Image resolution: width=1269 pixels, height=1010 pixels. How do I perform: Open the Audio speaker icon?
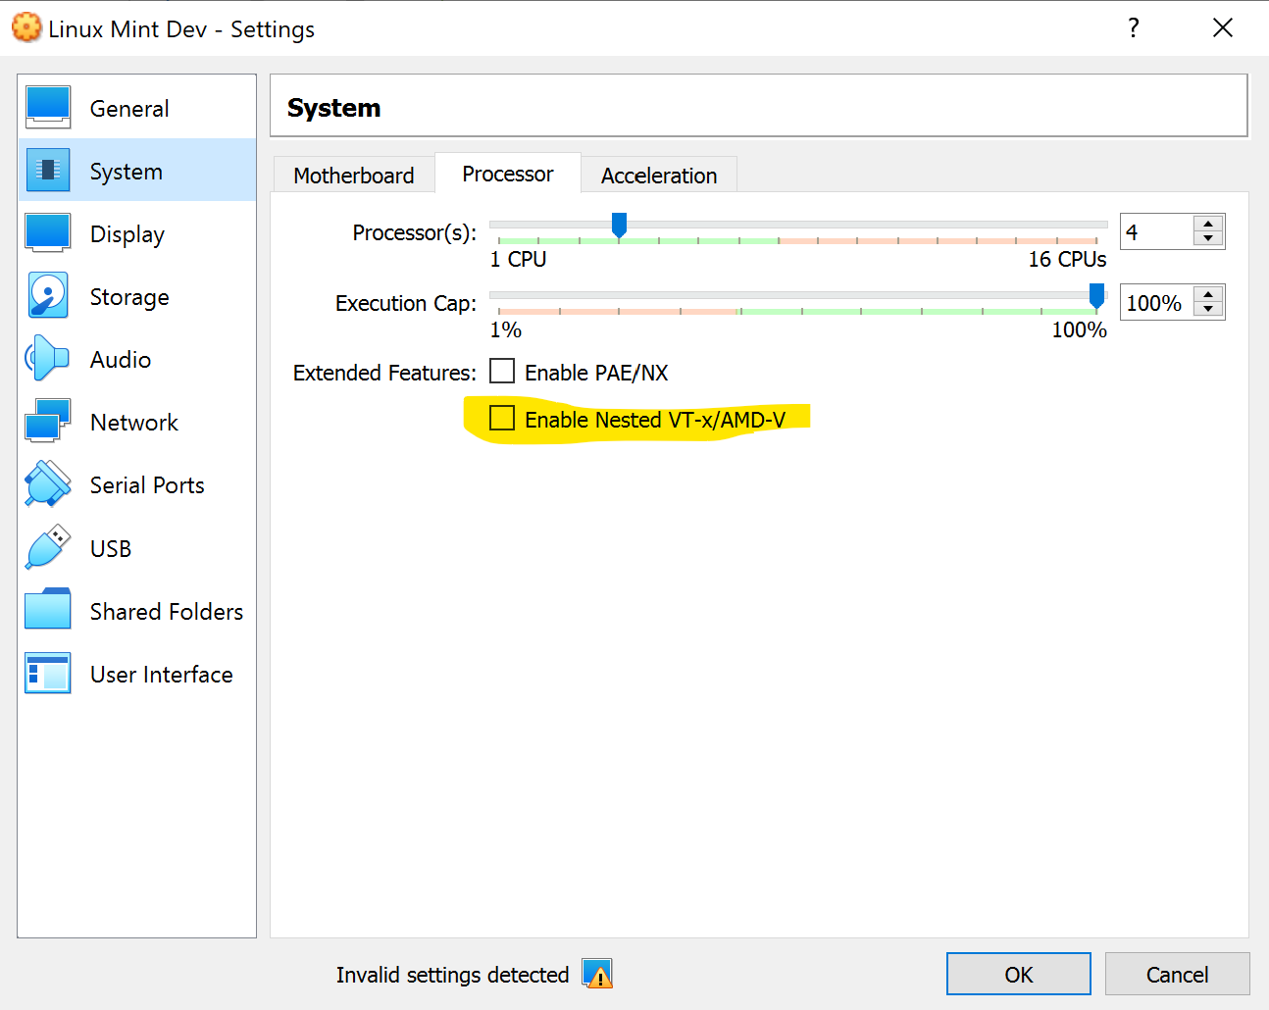pos(48,359)
